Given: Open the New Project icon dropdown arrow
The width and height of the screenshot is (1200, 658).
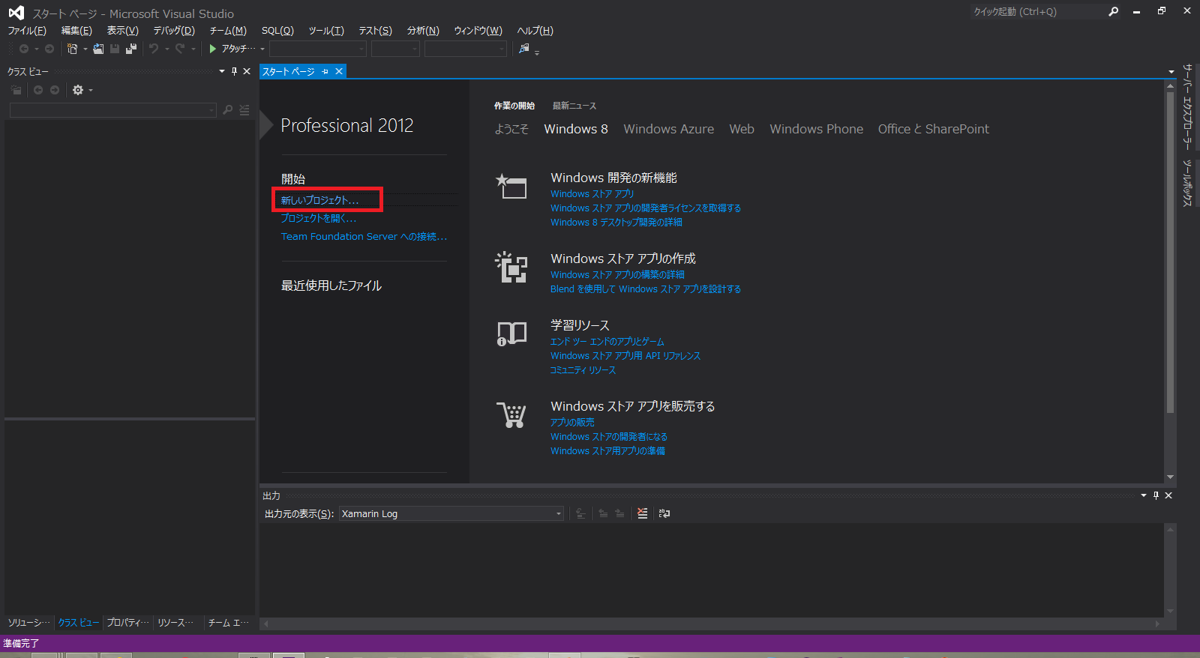Looking at the screenshot, I should pos(85,49).
